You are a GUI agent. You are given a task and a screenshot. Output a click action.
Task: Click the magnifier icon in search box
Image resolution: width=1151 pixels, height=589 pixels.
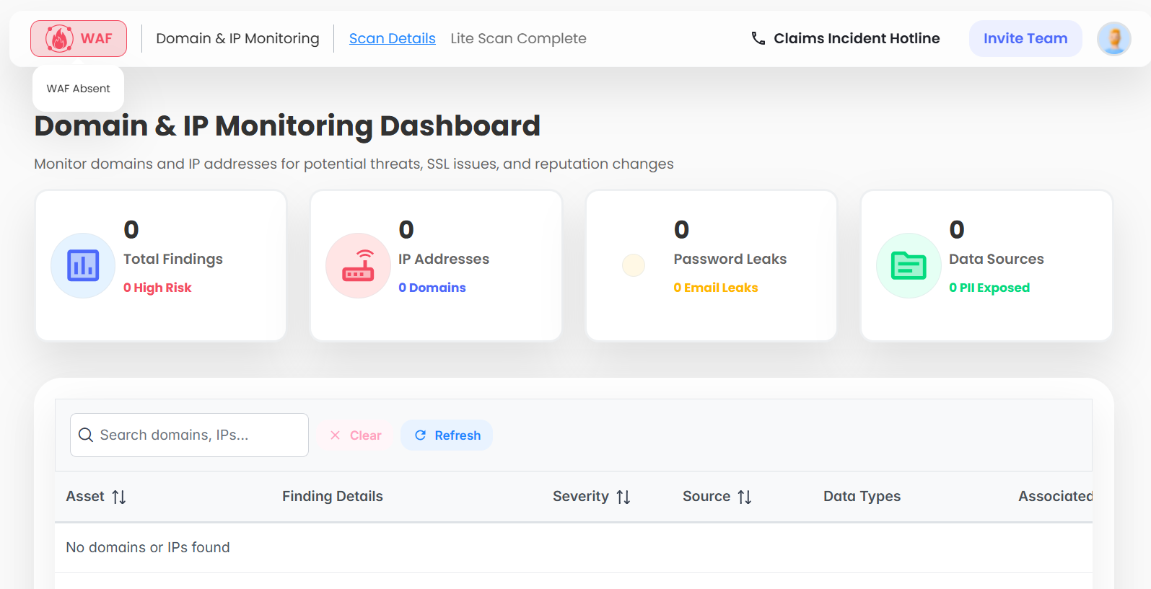tap(86, 435)
